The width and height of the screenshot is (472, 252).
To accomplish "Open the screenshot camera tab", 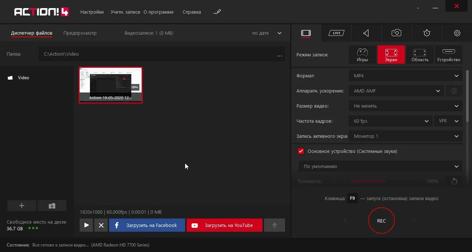I will (396, 33).
